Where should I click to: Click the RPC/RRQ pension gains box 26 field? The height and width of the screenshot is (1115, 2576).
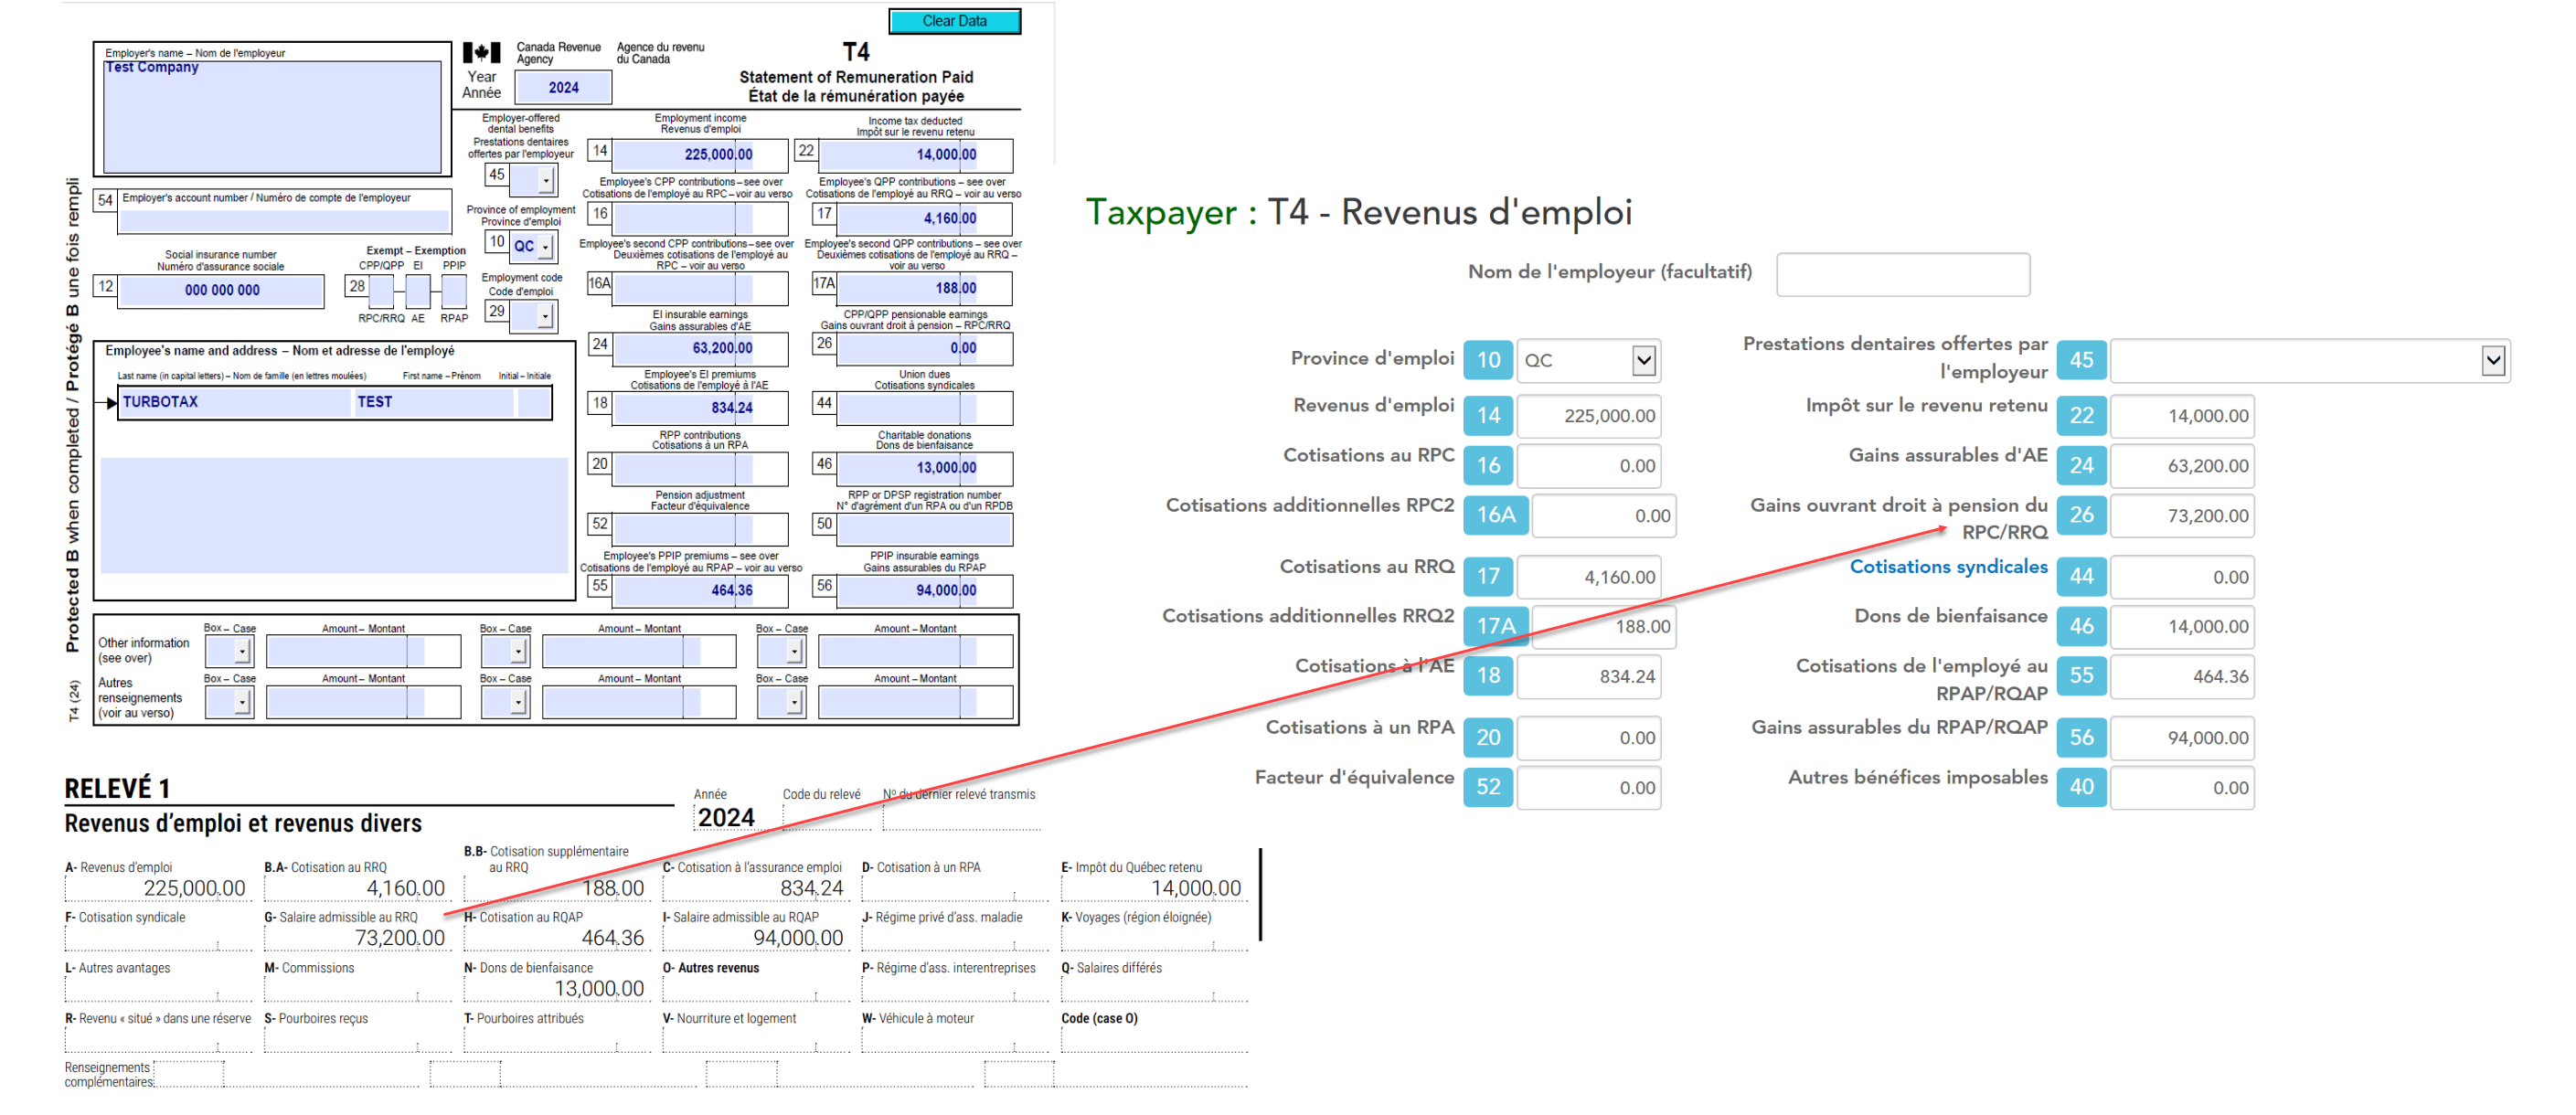pos(2182,516)
